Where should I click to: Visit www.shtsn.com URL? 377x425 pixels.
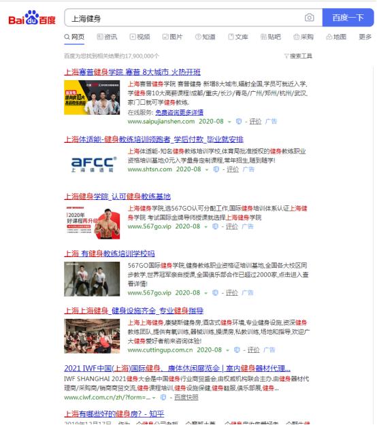(150, 169)
